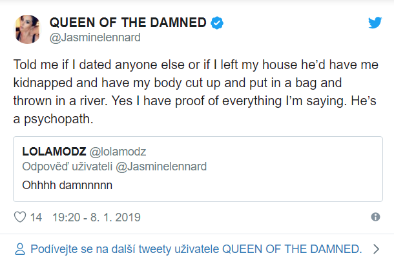Image resolution: width=394 pixels, height=262 pixels.
Task: Click the like count 14
Action: [x=36, y=217]
